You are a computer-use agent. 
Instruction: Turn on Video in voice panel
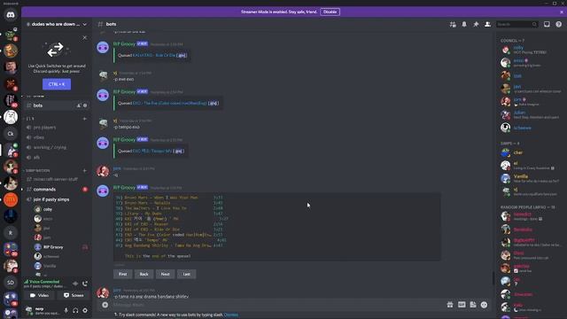click(x=39, y=295)
